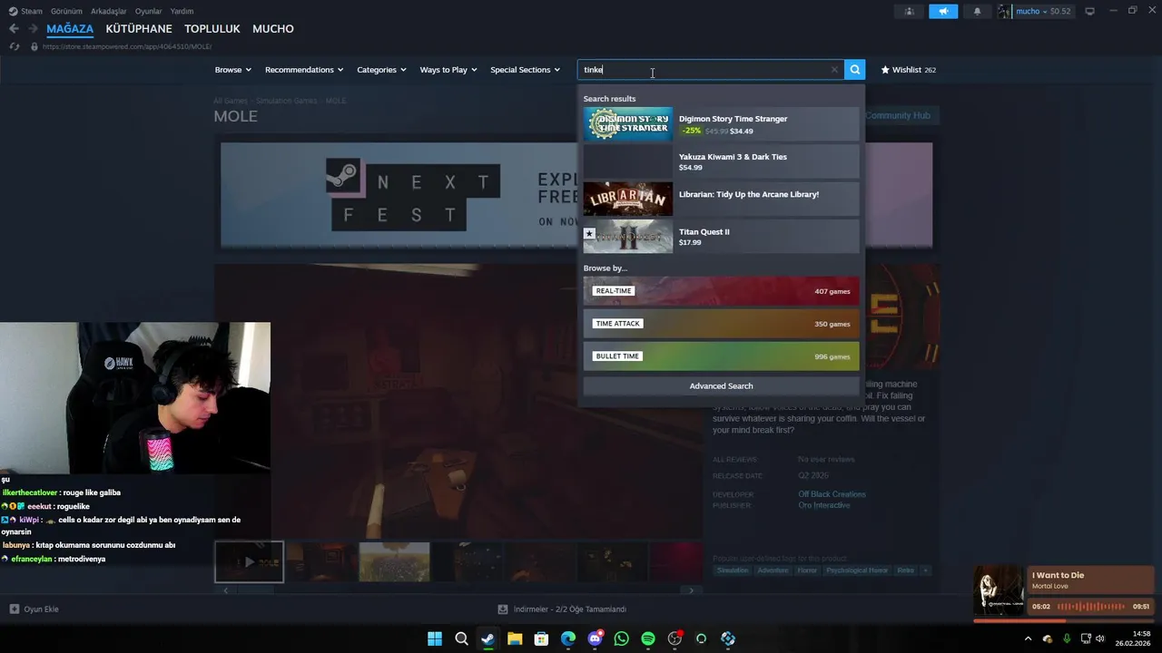The height and width of the screenshot is (653, 1162).
Task: Click publisher Oro Interactive link
Action: (x=824, y=505)
